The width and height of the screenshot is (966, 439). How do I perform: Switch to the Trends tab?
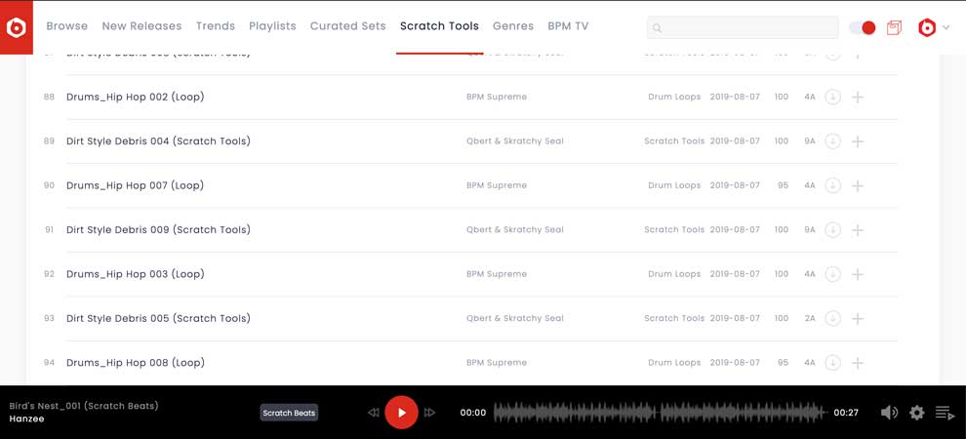coord(216,26)
